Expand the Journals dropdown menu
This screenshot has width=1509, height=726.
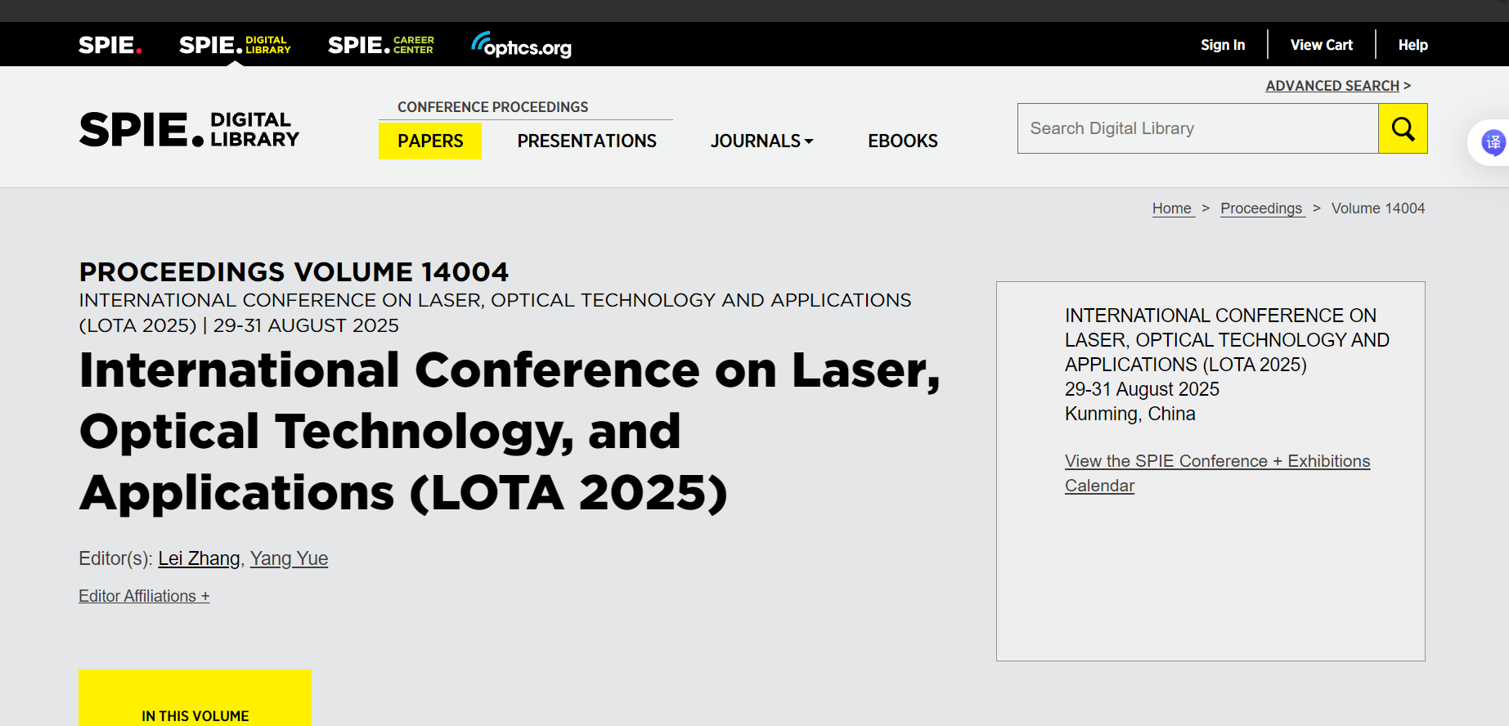(x=761, y=141)
